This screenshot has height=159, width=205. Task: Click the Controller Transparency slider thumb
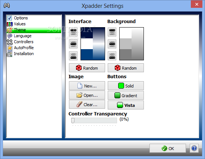tap(73, 121)
